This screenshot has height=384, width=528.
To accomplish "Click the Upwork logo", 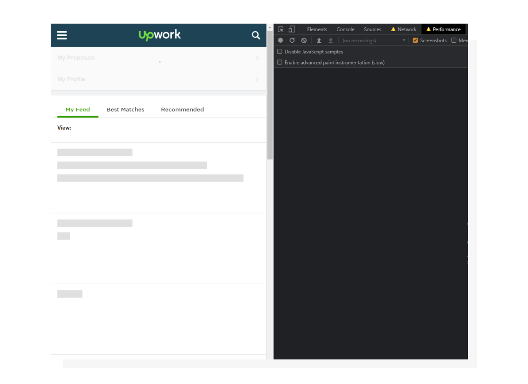I will point(160,35).
